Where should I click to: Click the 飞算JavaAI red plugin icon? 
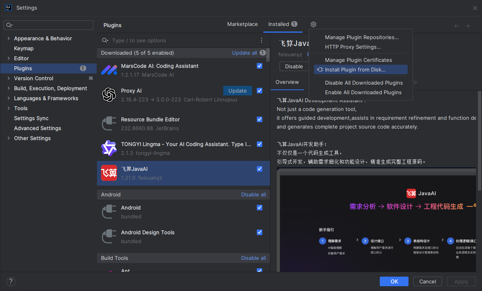(x=109, y=173)
